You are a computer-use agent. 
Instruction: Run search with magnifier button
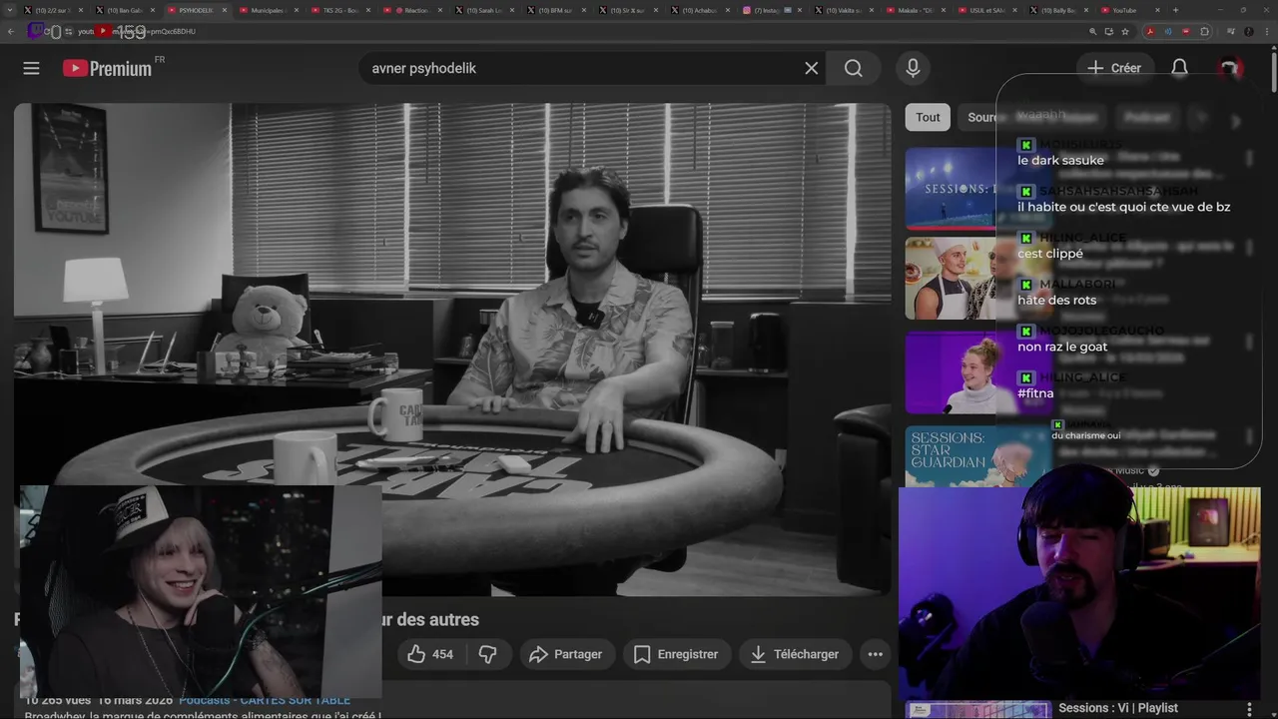click(x=854, y=68)
